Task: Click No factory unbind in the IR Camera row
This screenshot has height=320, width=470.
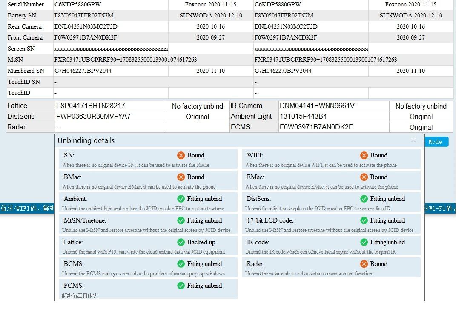Action: [421, 106]
